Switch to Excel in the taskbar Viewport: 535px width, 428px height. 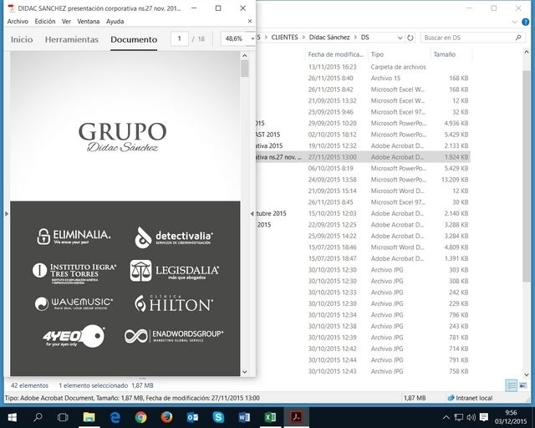click(x=270, y=416)
